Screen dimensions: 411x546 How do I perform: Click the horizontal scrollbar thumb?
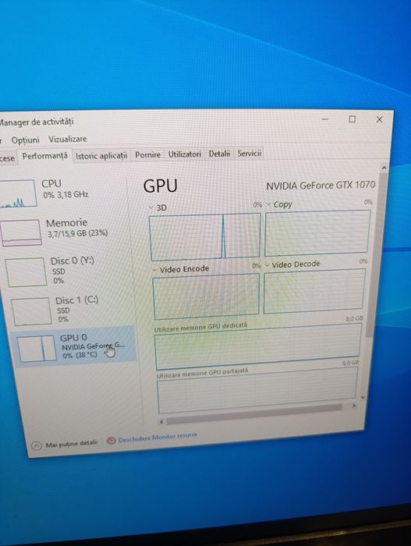tap(254, 416)
